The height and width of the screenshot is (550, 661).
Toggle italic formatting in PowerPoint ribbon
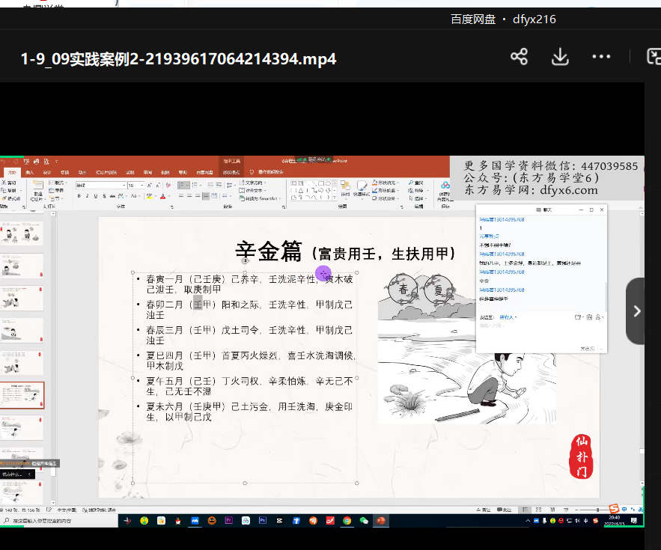click(x=87, y=197)
